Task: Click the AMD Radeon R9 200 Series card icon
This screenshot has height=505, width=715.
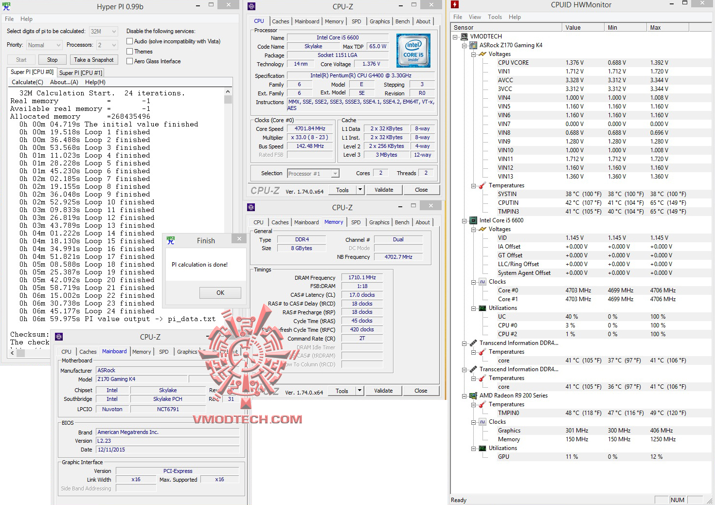Action: pos(473,396)
